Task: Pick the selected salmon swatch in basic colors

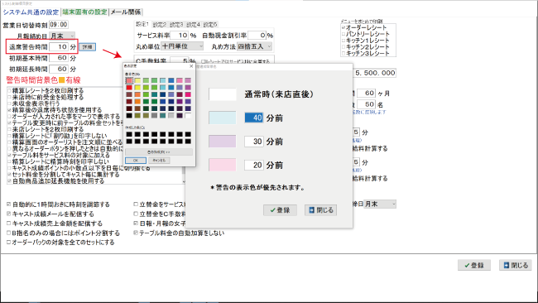Action: (x=129, y=80)
